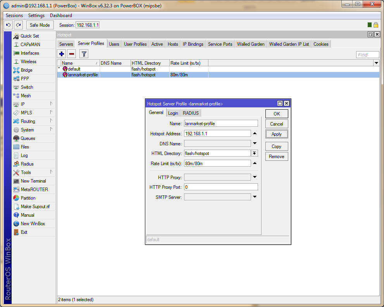Viewport: 384px width, 307px height.
Task: Click the blue plus add profile icon
Action: (62, 54)
